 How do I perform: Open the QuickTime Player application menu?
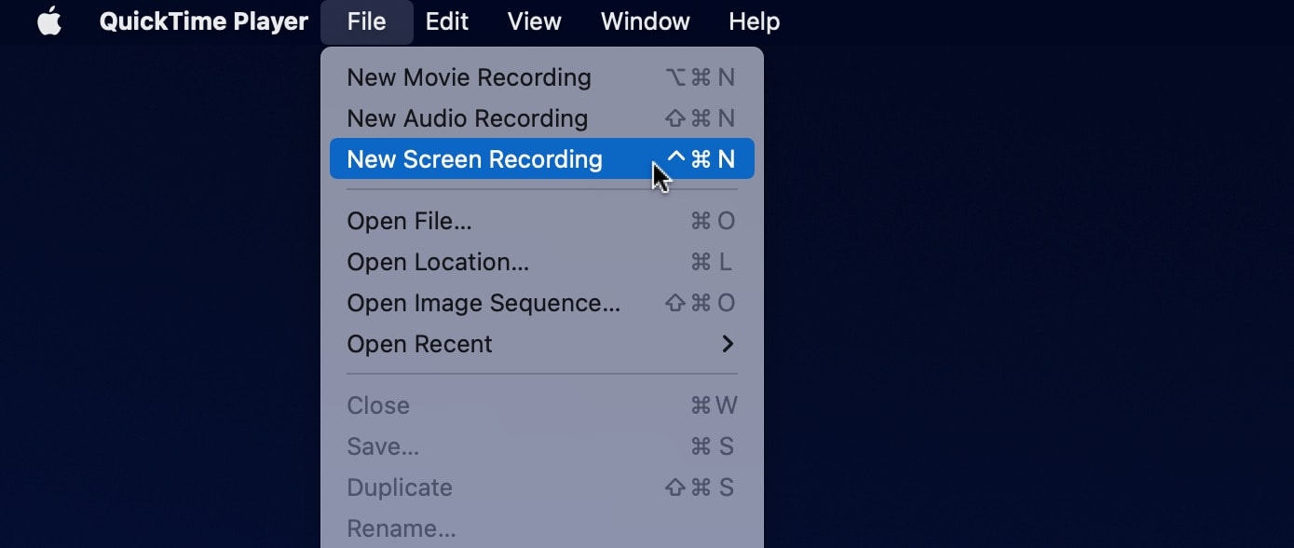(203, 21)
